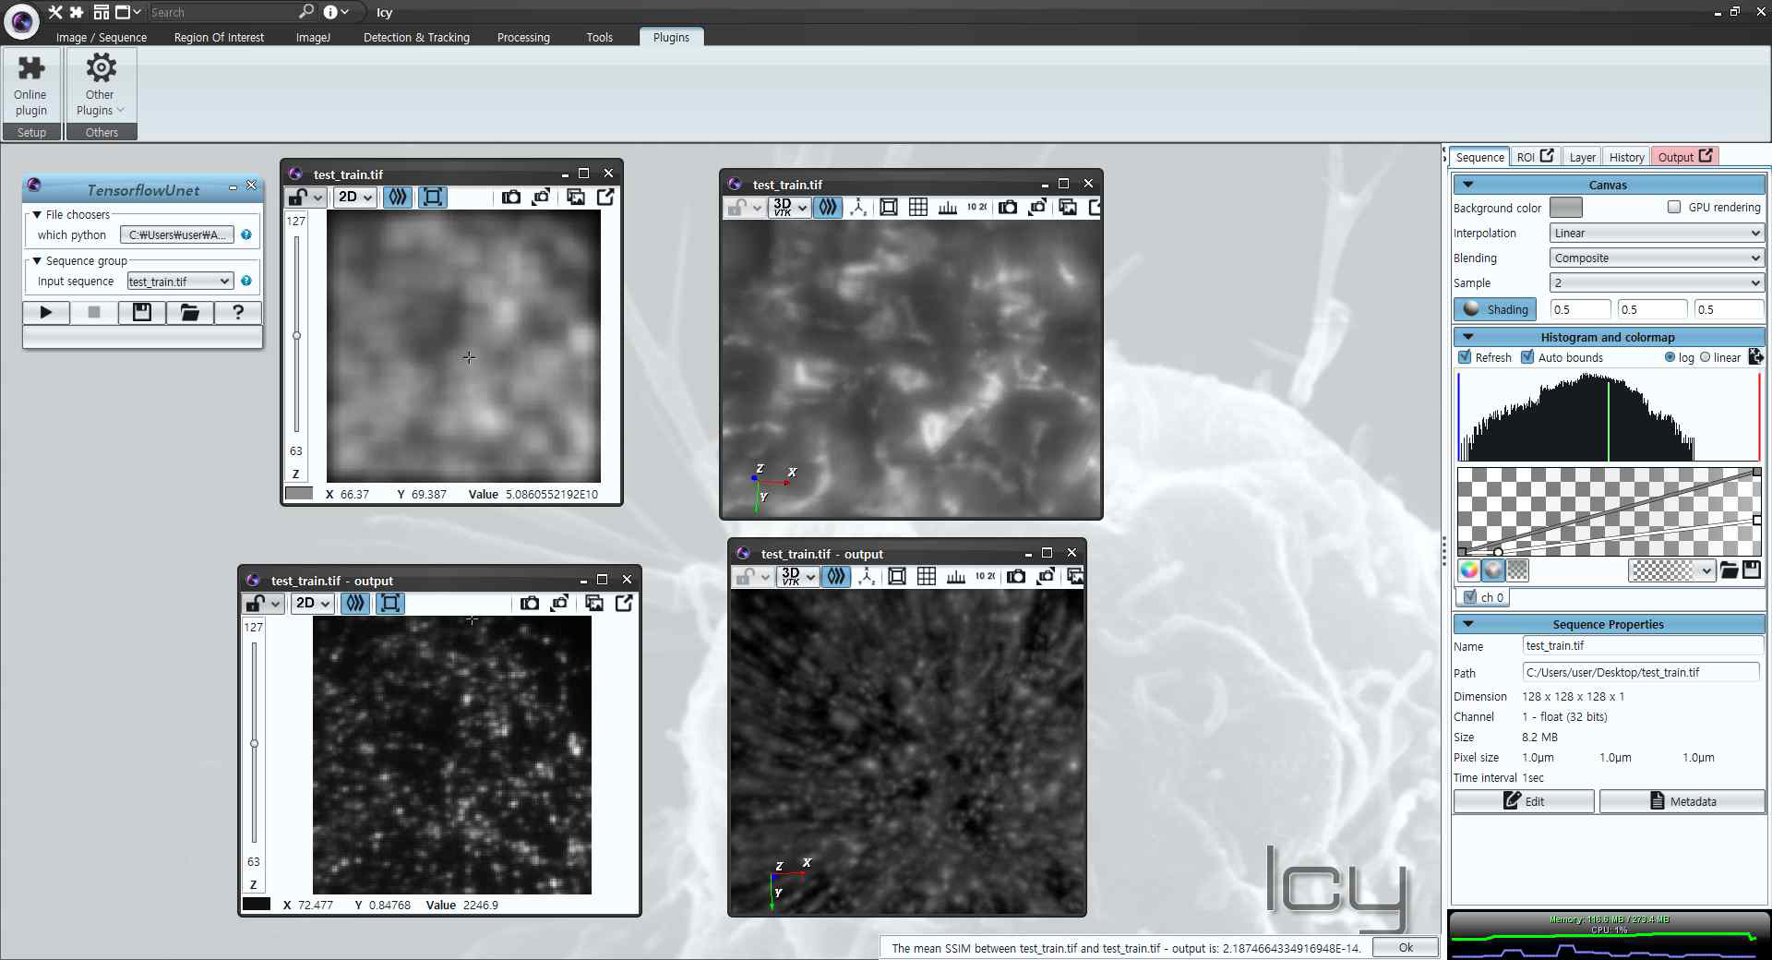Load parameters with folder icon in TensorflowUnet
Viewport: 1772px width, 960px height.
tap(190, 313)
